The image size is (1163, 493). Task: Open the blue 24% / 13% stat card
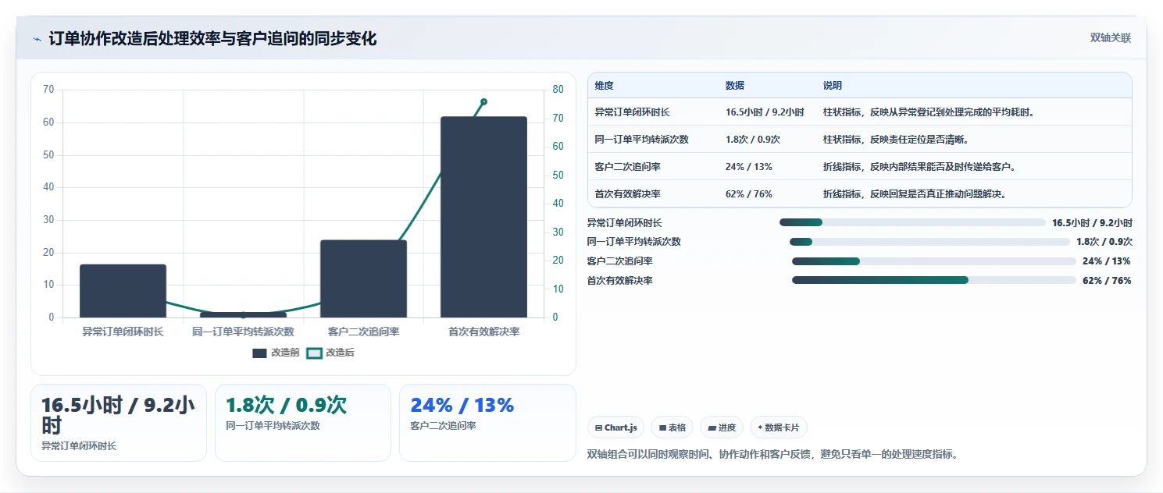487,422
